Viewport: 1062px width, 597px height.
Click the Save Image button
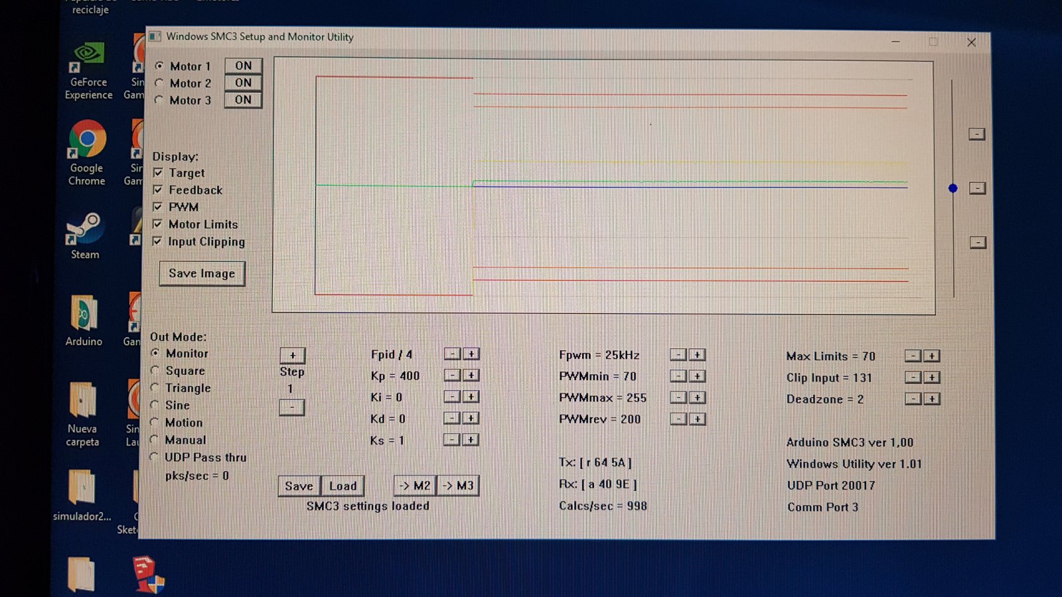[x=202, y=273]
